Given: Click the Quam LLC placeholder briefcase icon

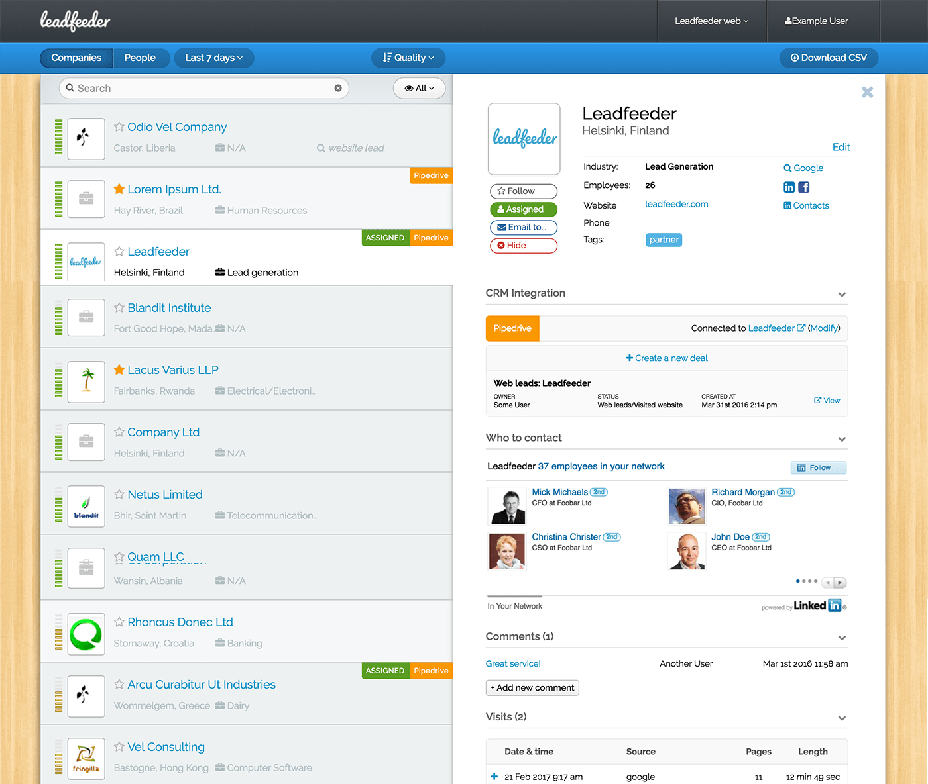Looking at the screenshot, I should pos(86,568).
